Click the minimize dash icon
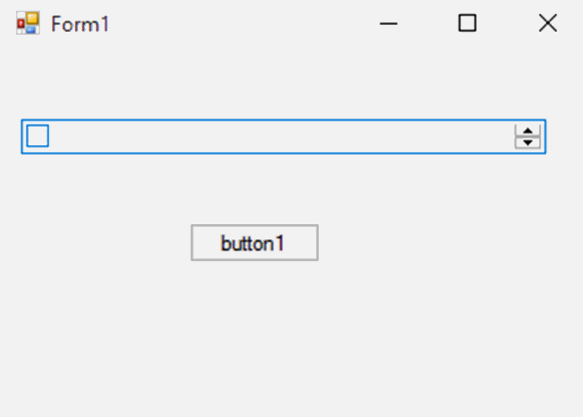This screenshot has height=417, width=583. tap(389, 24)
